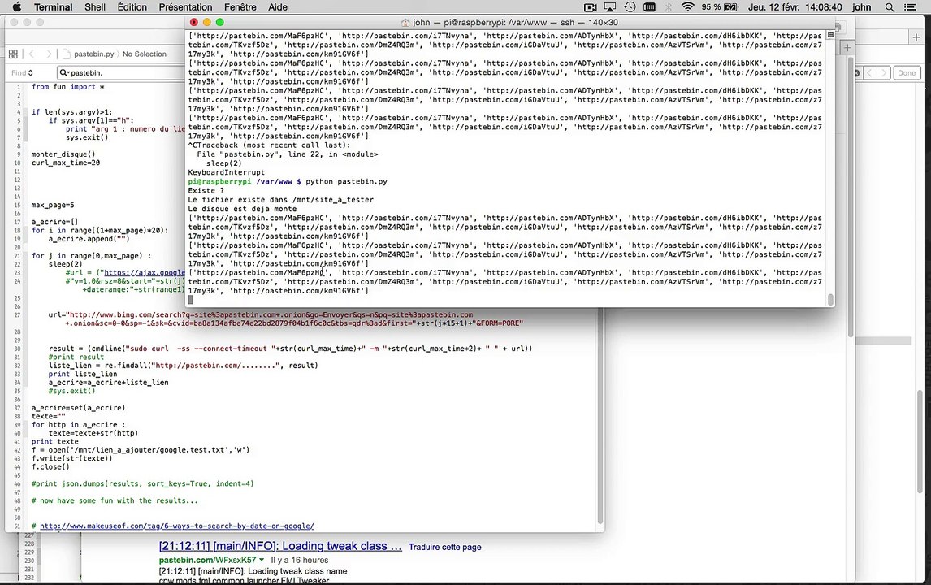Click the makeuseof.com link in code comment
This screenshot has height=585, width=931.
[x=177, y=526]
